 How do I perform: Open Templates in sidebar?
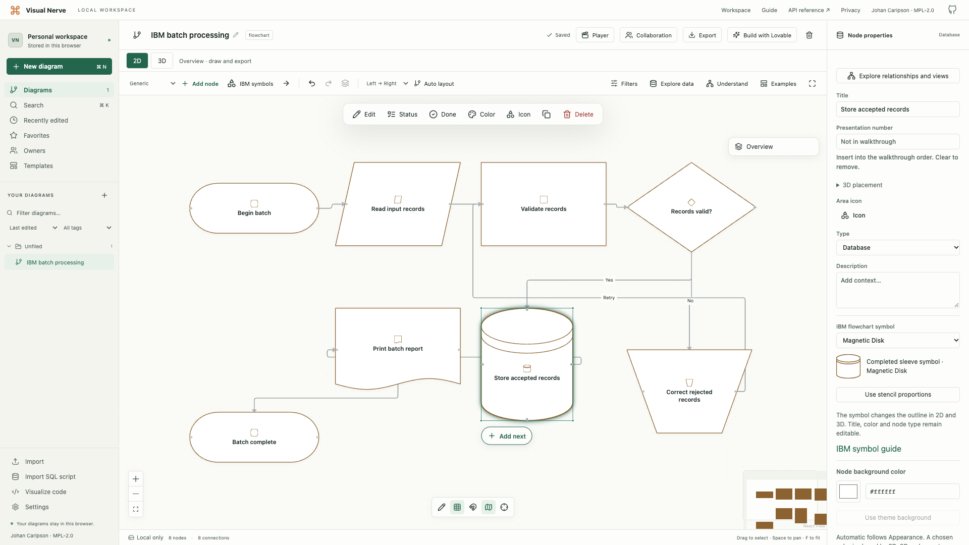tap(60, 166)
